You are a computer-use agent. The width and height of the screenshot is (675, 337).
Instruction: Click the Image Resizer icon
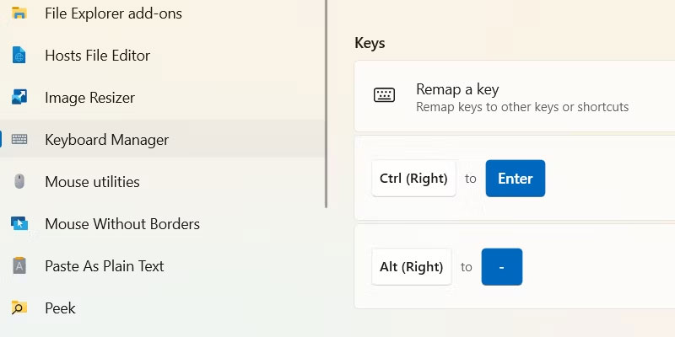[19, 98]
